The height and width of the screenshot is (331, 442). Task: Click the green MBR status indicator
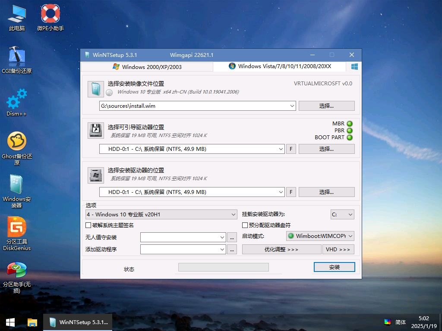click(x=350, y=123)
